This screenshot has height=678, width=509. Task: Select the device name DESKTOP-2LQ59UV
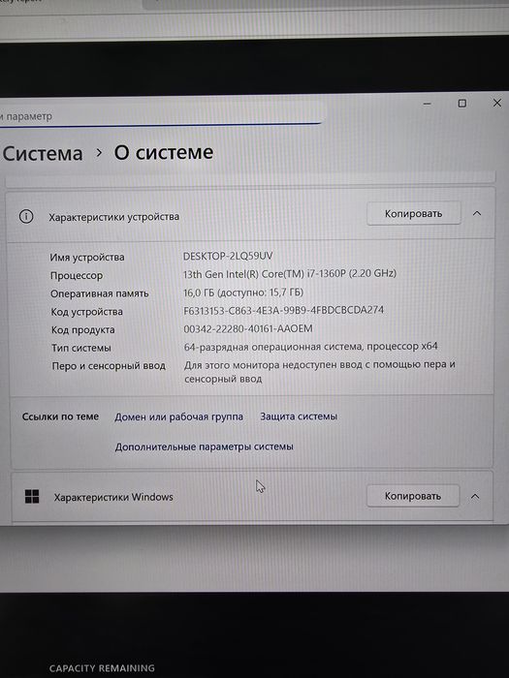coord(228,256)
